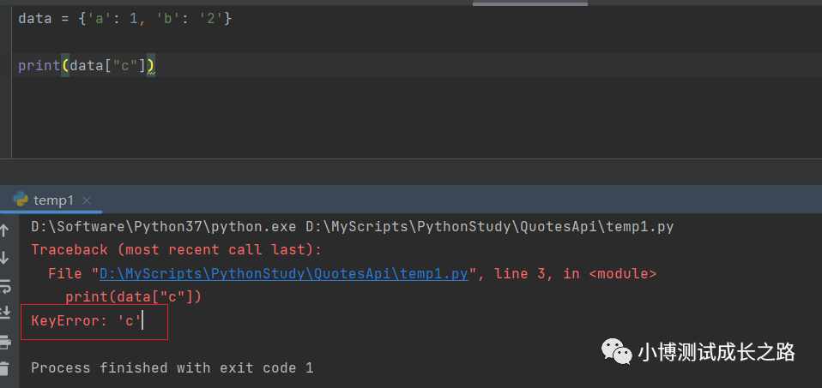The height and width of the screenshot is (388, 822).
Task: Click the print(data["c"]) line in editor
Action: tap(87, 65)
